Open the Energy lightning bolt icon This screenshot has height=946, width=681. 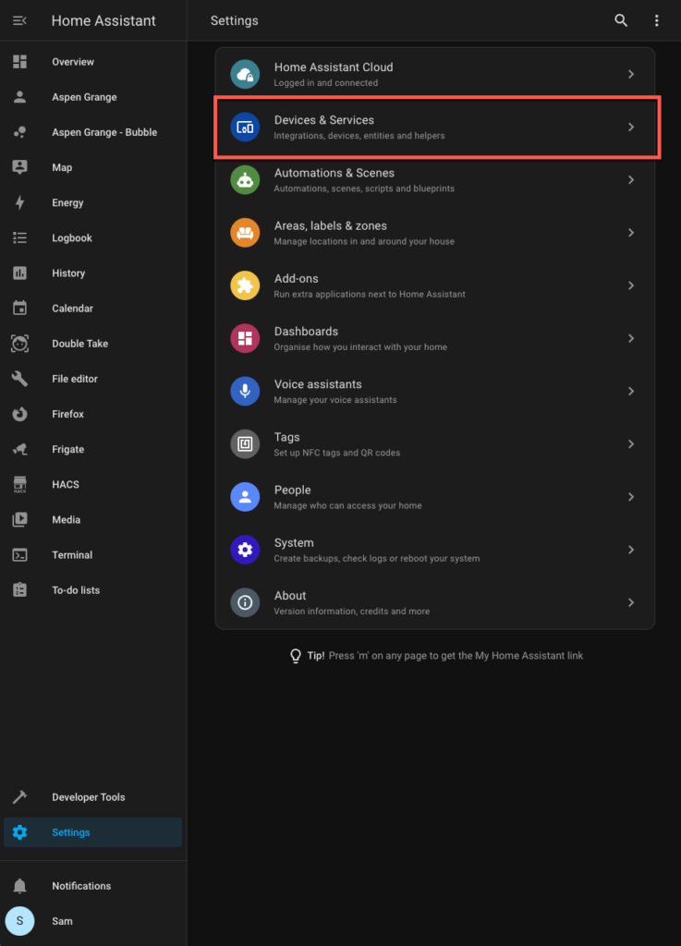click(19, 202)
